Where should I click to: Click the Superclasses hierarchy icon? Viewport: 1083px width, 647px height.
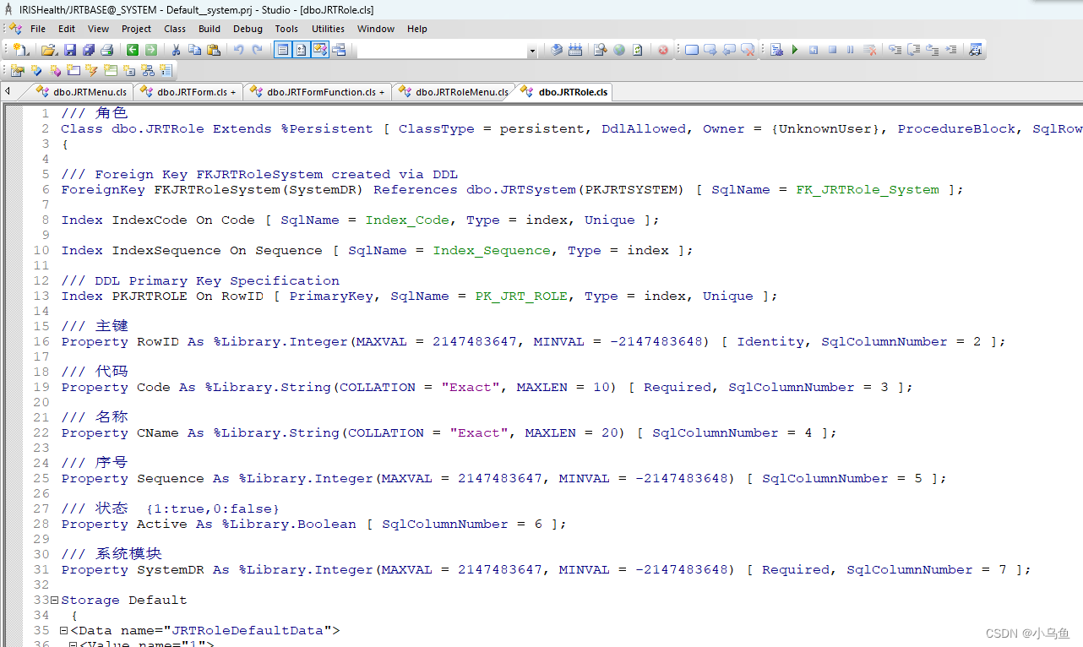point(147,70)
